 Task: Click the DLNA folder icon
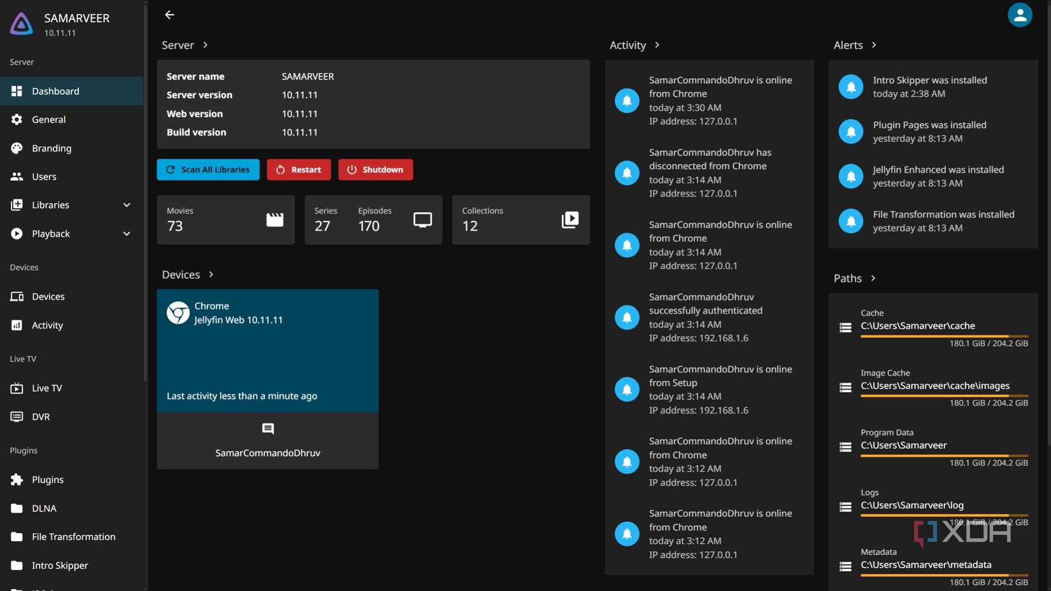17,508
